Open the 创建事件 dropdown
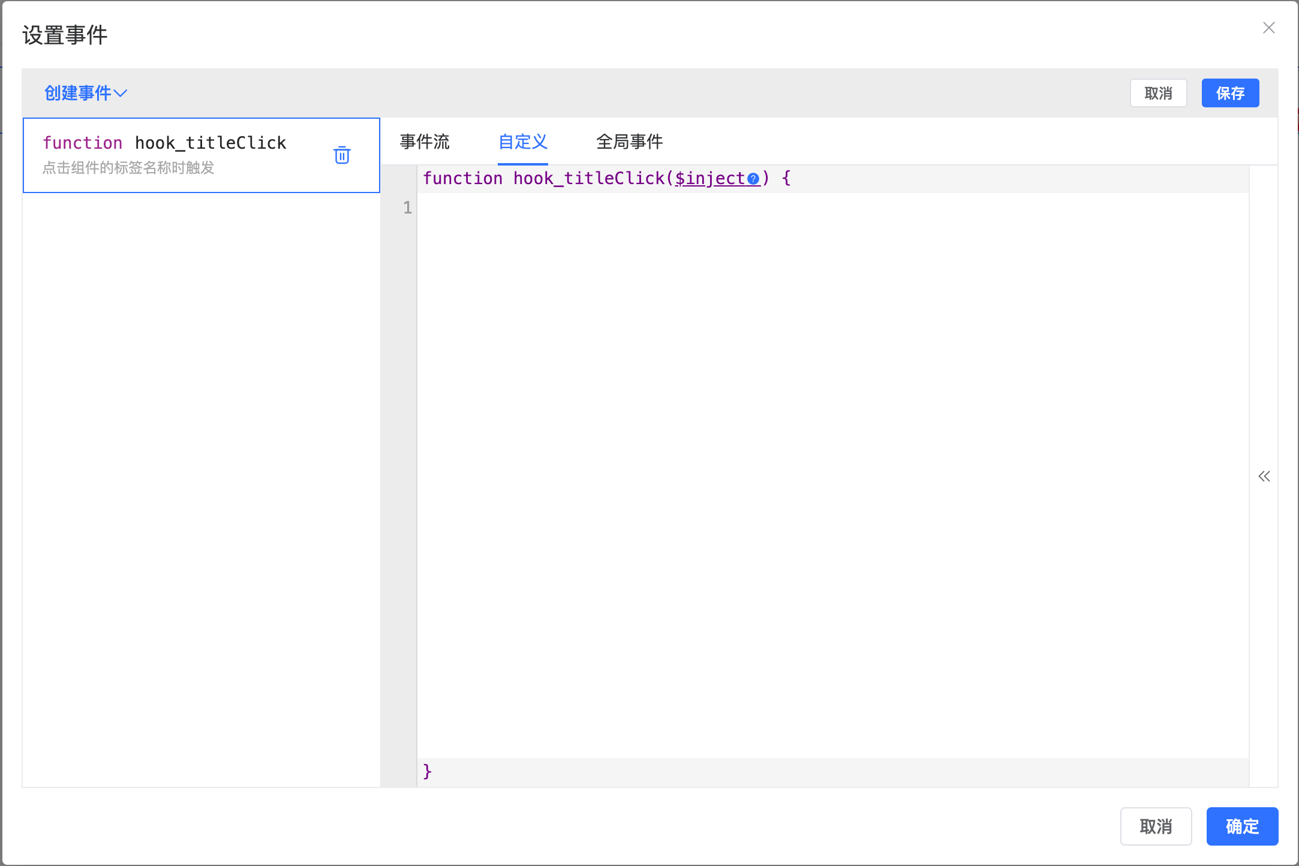Viewport: 1299px width, 866px height. pos(86,93)
